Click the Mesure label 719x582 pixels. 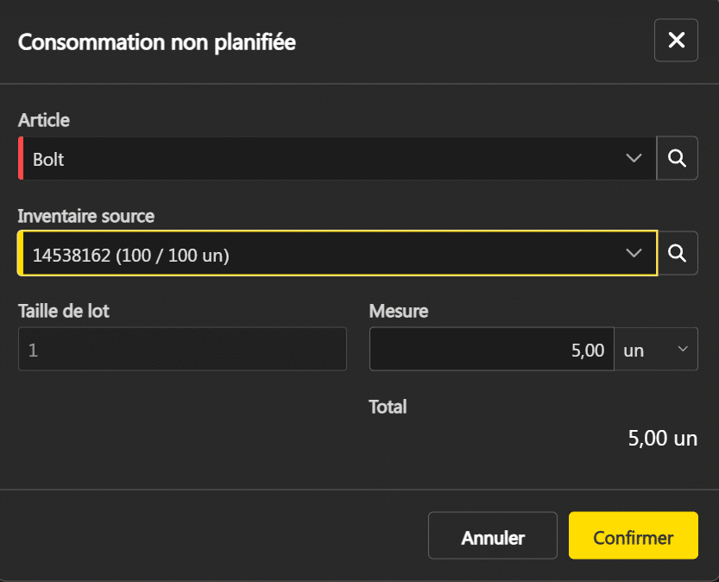[x=399, y=311]
